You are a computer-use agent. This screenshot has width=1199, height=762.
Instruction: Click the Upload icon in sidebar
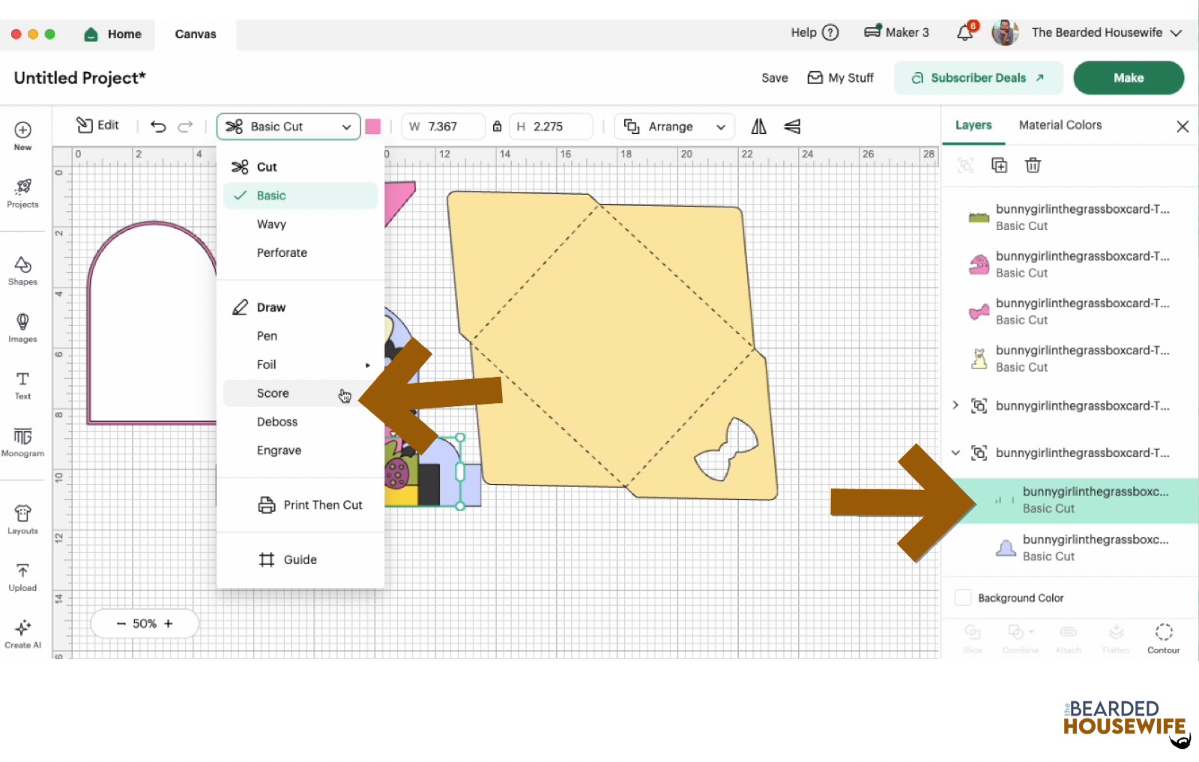point(22,577)
